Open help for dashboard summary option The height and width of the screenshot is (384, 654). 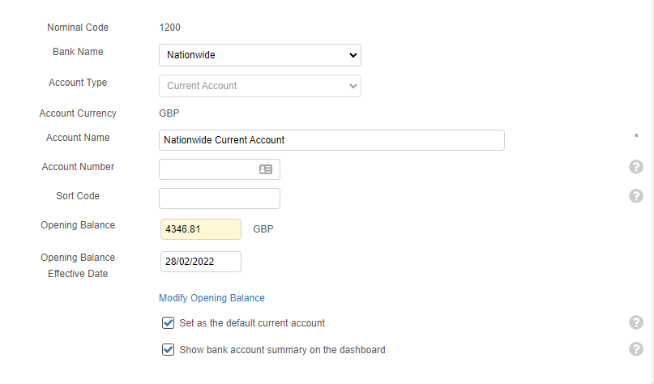click(x=636, y=349)
